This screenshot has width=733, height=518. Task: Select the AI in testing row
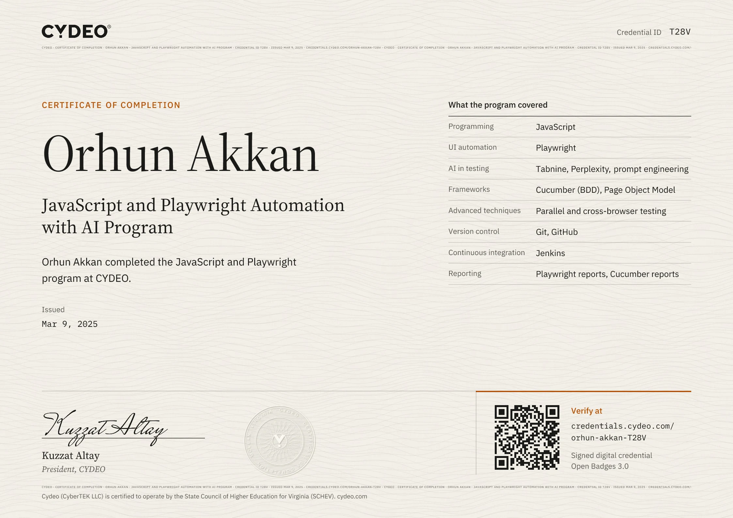(569, 169)
